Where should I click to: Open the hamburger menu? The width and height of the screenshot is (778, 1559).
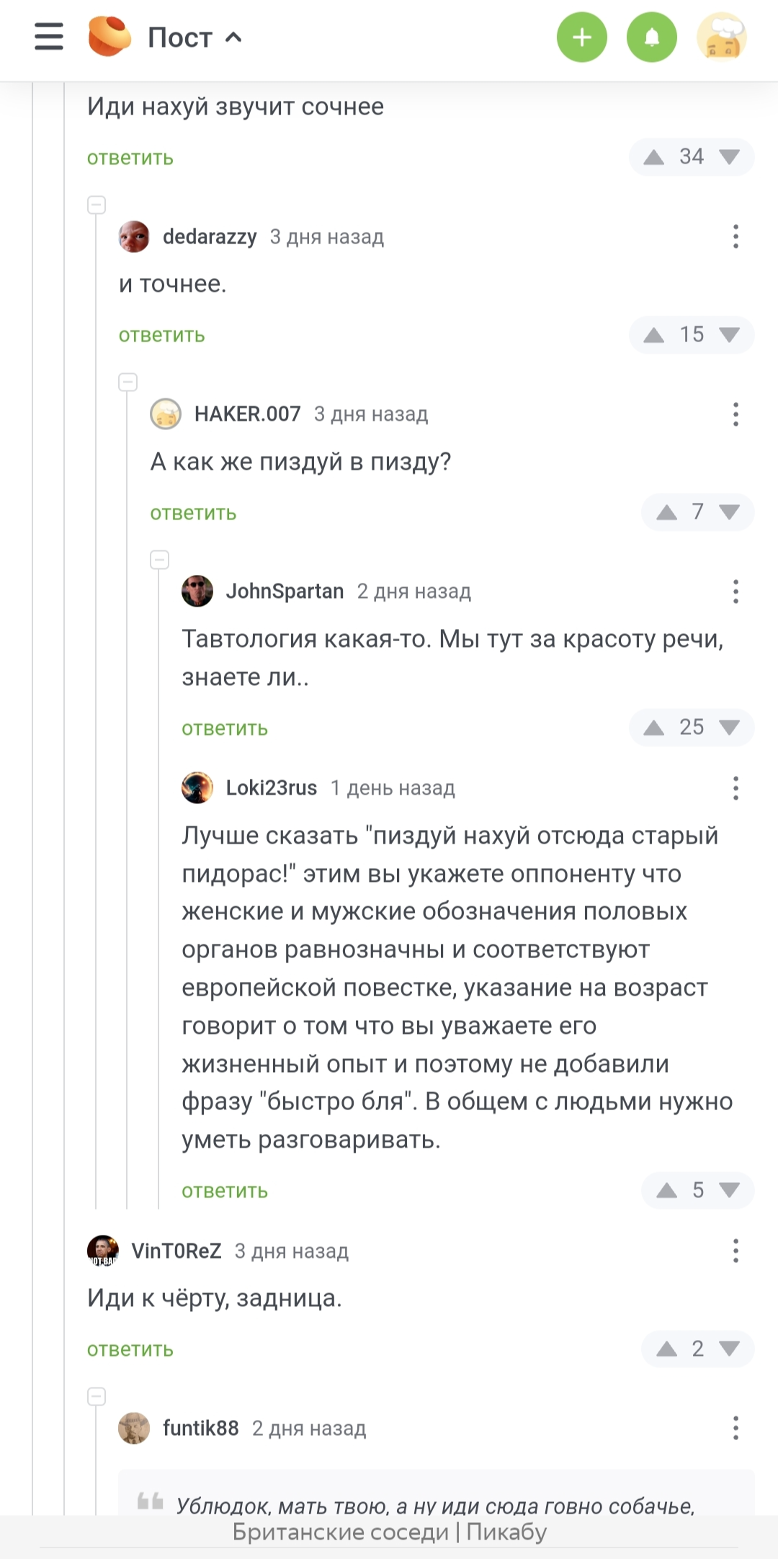click(49, 37)
